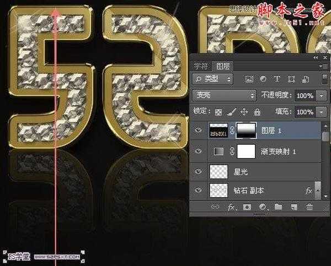Click fx effects icon on 钻石 副本 layer
The width and height of the screenshot is (331, 266).
308,191
